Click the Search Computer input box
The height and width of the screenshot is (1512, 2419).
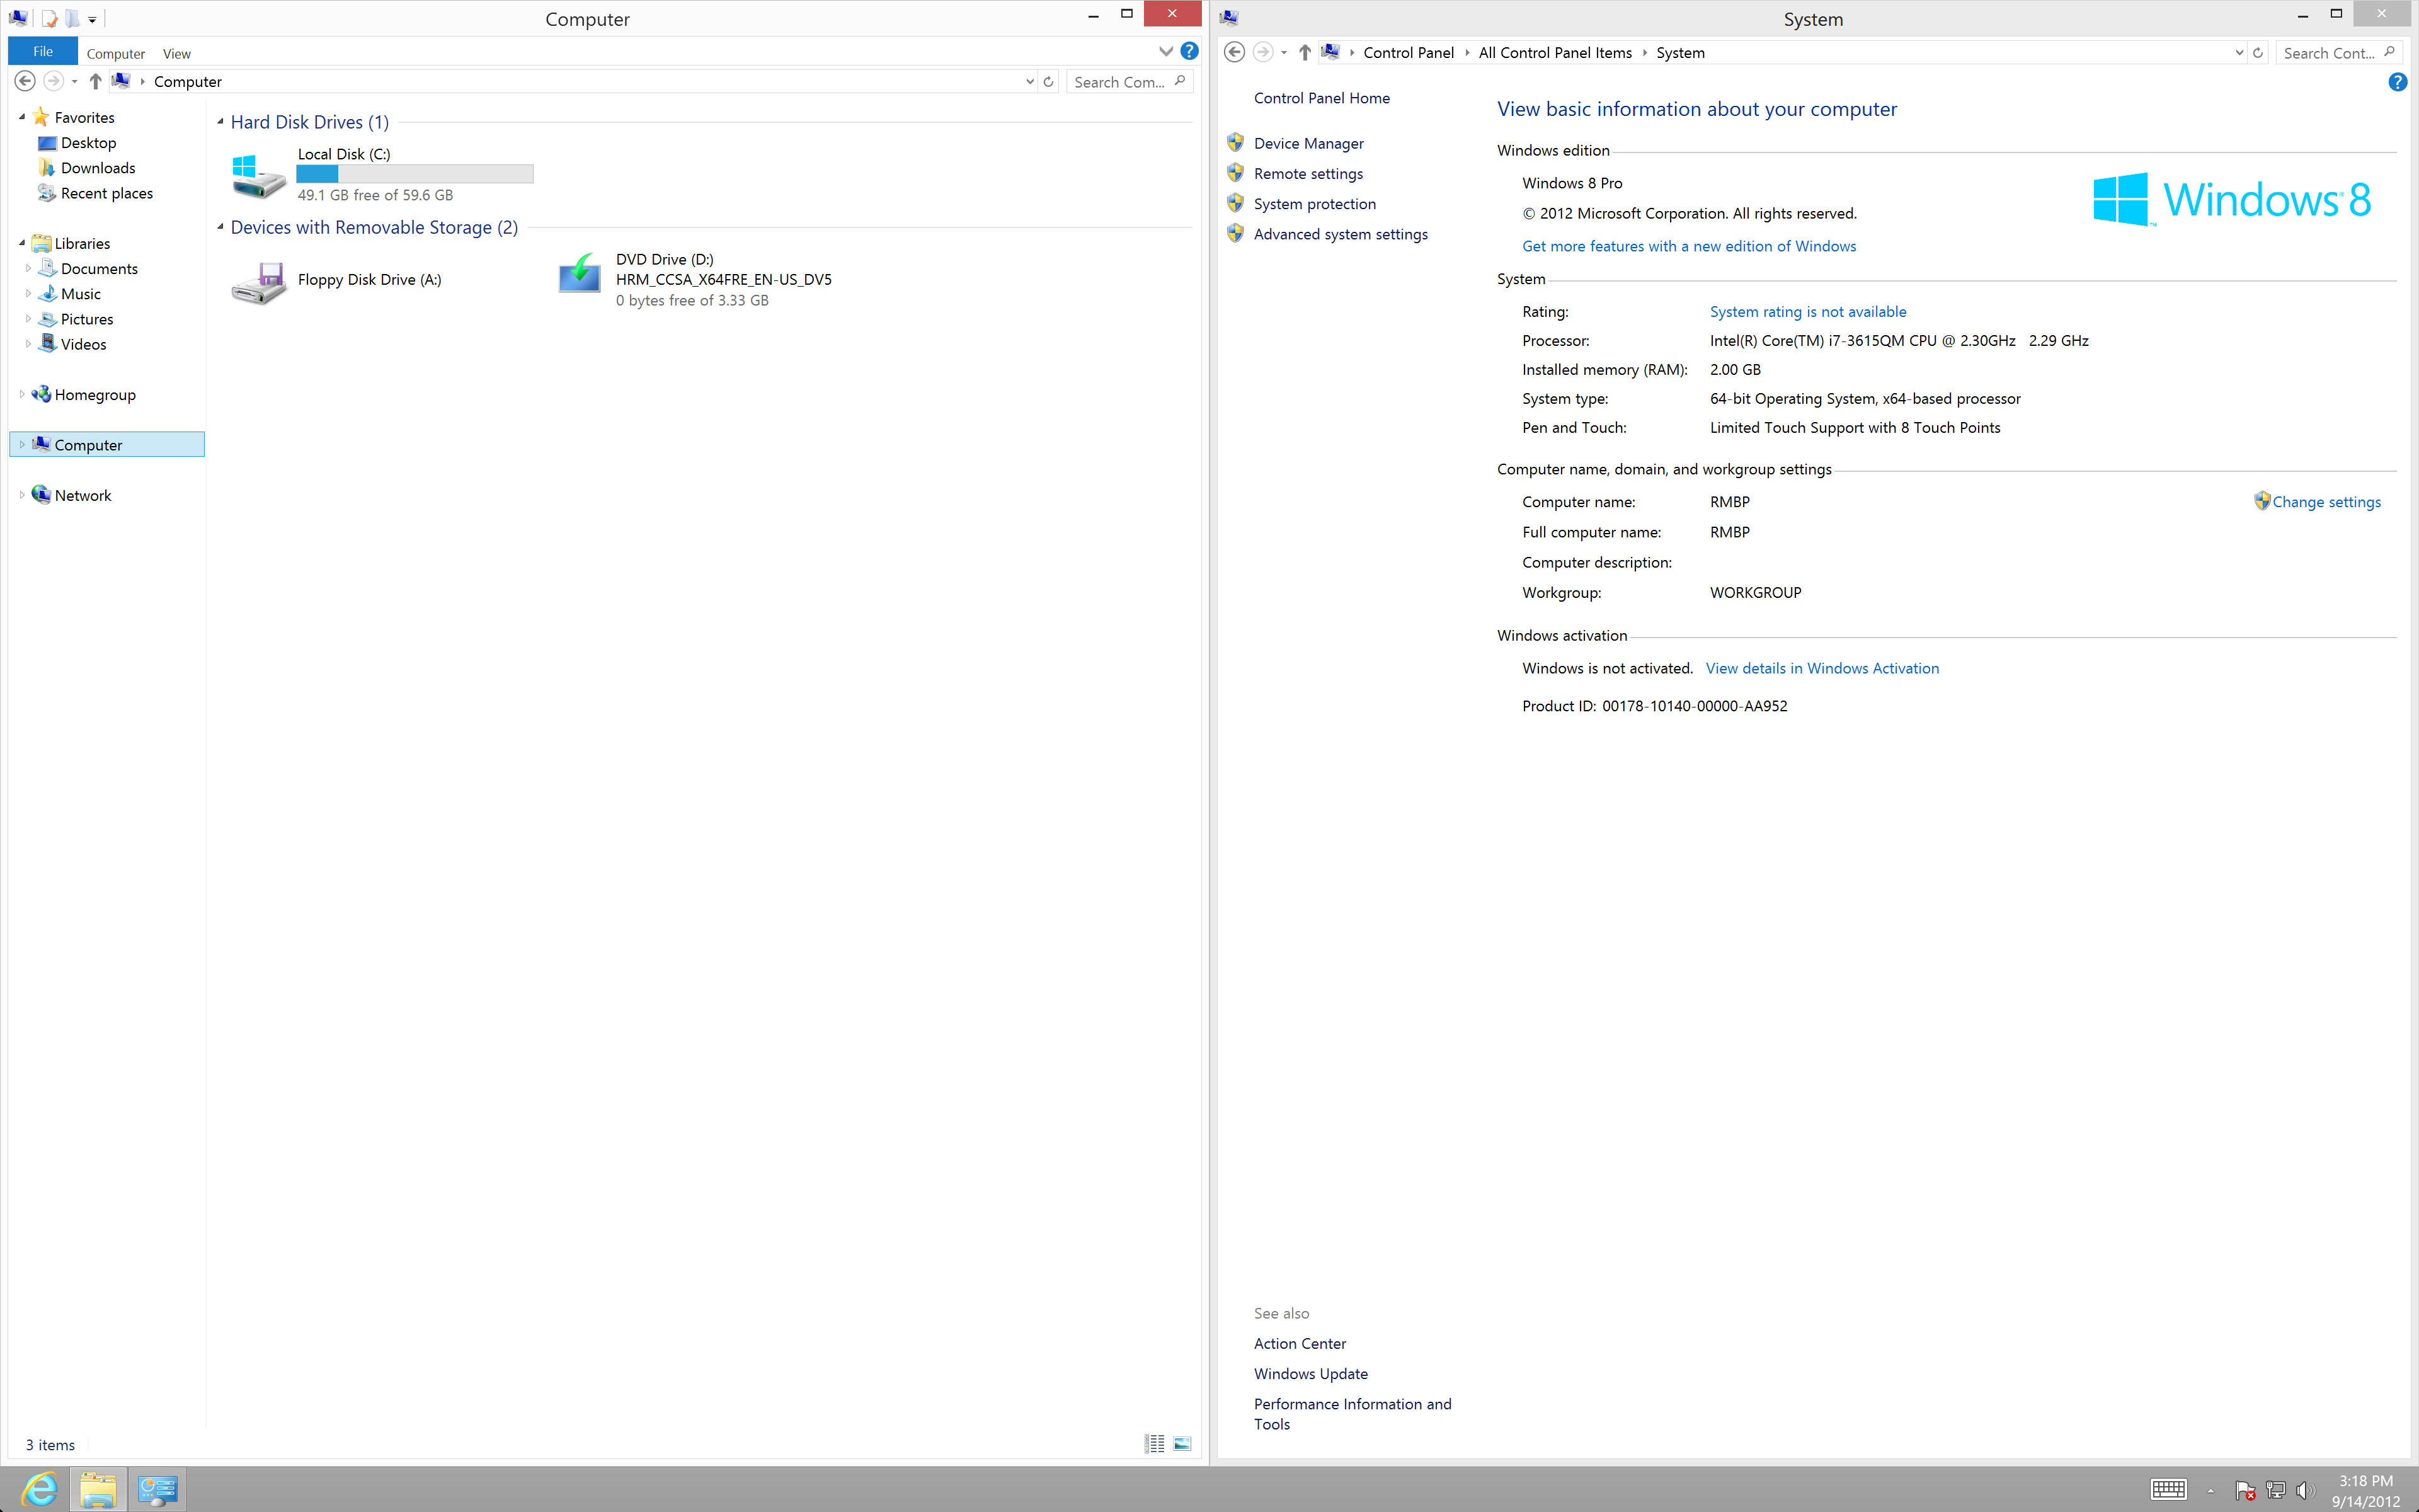point(1119,82)
